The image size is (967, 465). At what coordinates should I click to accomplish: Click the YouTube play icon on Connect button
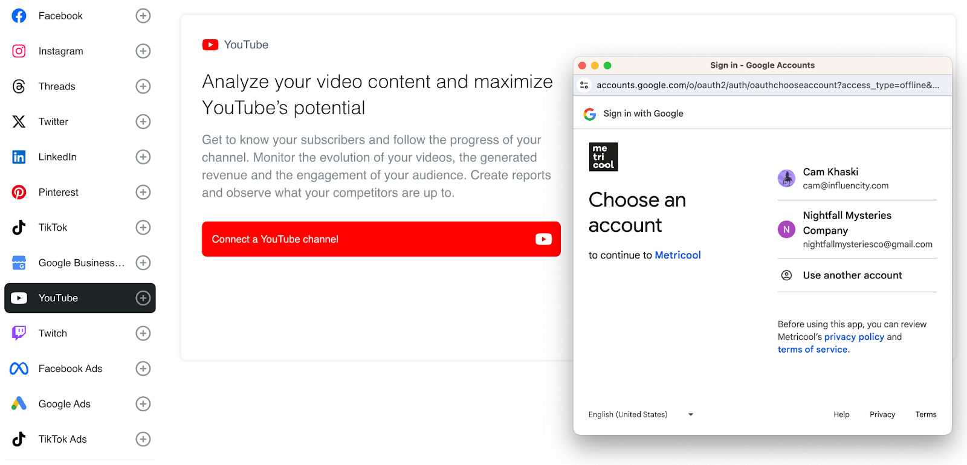coord(543,239)
